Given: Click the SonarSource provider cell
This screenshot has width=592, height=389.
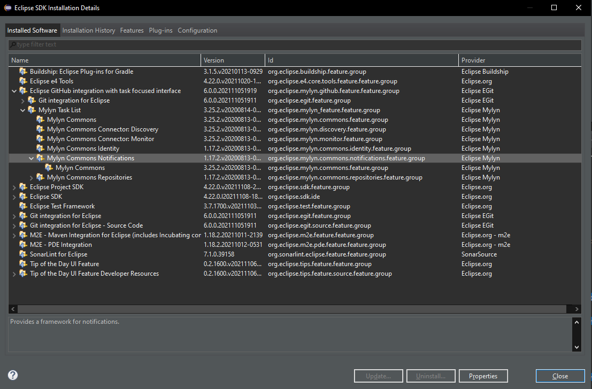Looking at the screenshot, I should click(479, 254).
